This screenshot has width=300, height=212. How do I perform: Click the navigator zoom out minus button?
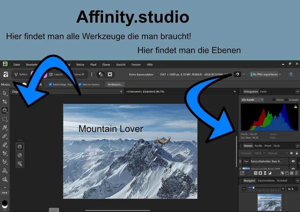[244, 188]
